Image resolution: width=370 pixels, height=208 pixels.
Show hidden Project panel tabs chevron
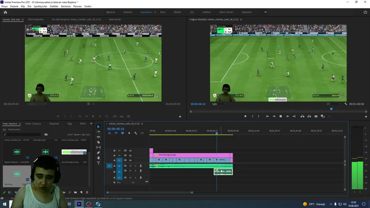pos(91,124)
